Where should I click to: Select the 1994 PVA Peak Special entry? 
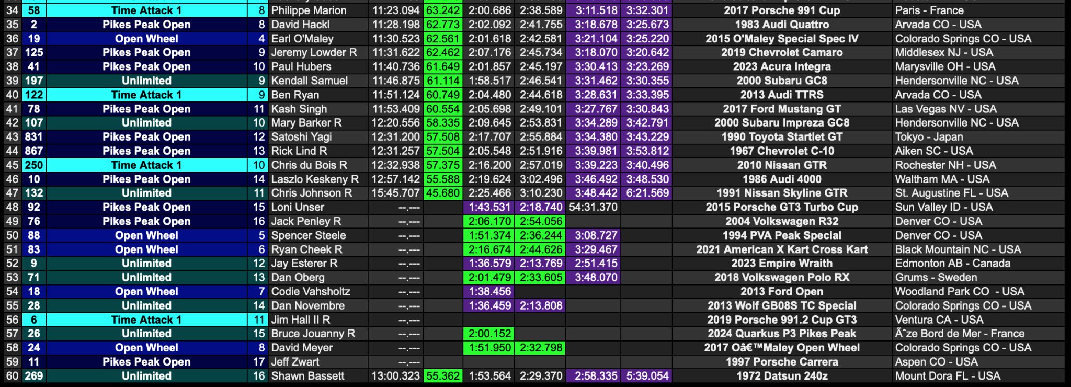coord(782,235)
